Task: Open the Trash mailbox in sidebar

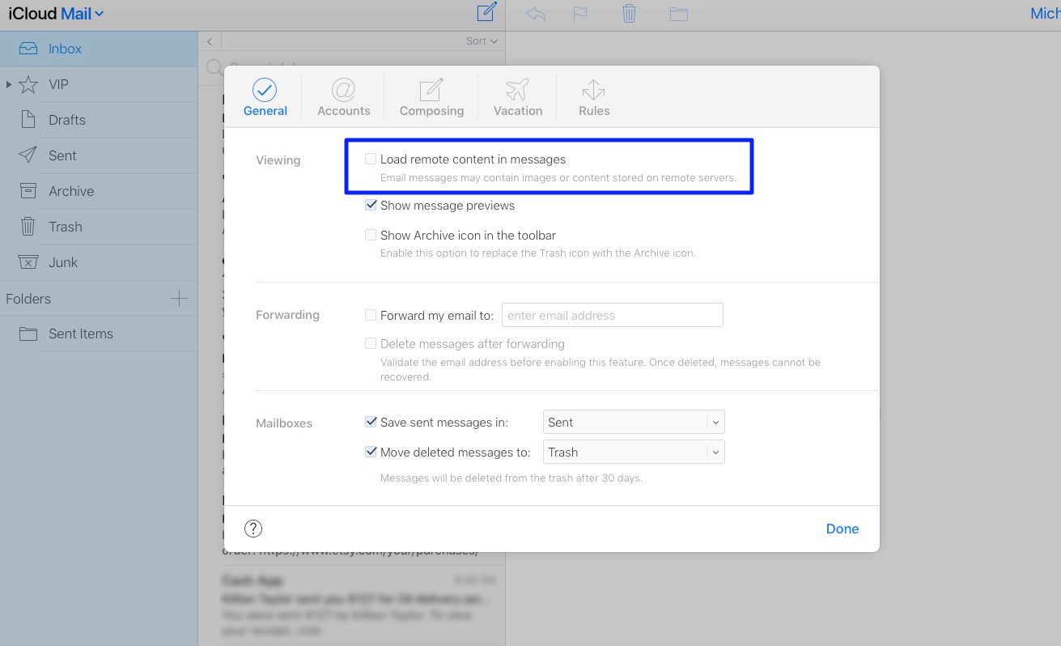Action: pyautogui.click(x=99, y=227)
